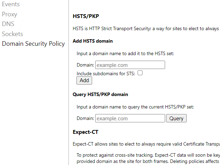The width and height of the screenshot is (220, 165).
Task: Click the HSTS/PKP section heading
Action: (x=86, y=16)
